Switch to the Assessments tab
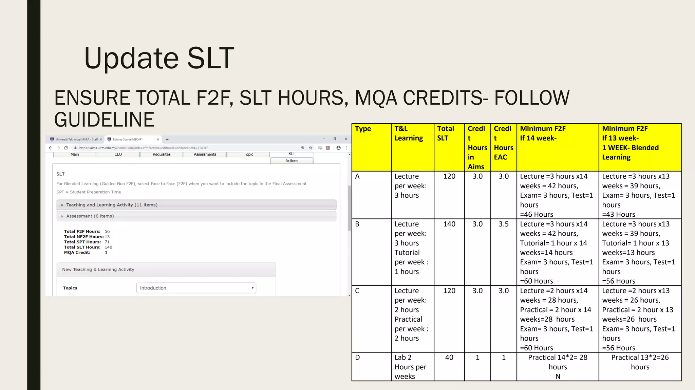This screenshot has height=390, width=695. (205, 154)
